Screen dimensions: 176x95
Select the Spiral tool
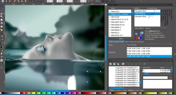2,33
